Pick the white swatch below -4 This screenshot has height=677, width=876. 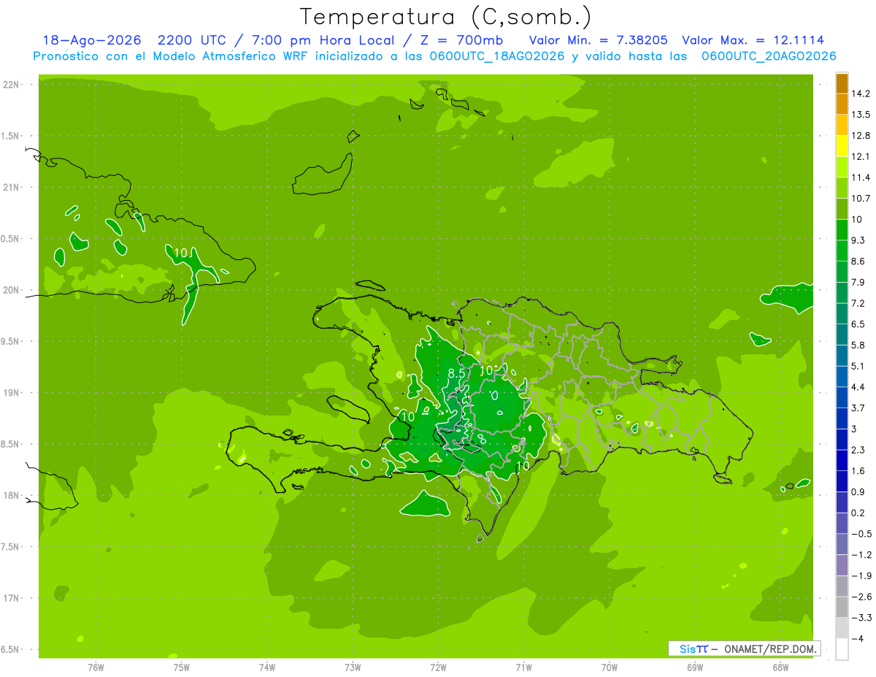coord(842,649)
